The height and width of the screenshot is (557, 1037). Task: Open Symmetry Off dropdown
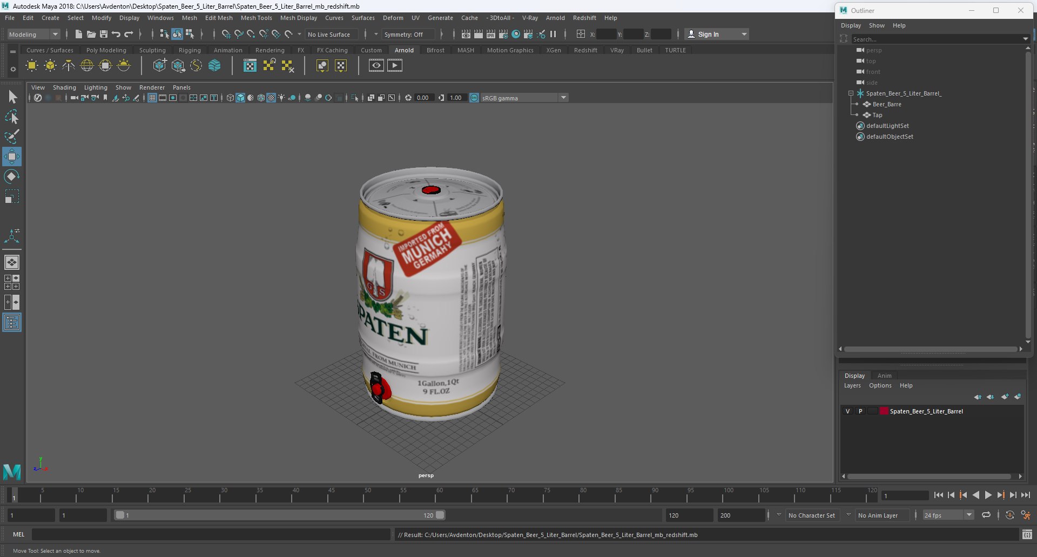[409, 34]
